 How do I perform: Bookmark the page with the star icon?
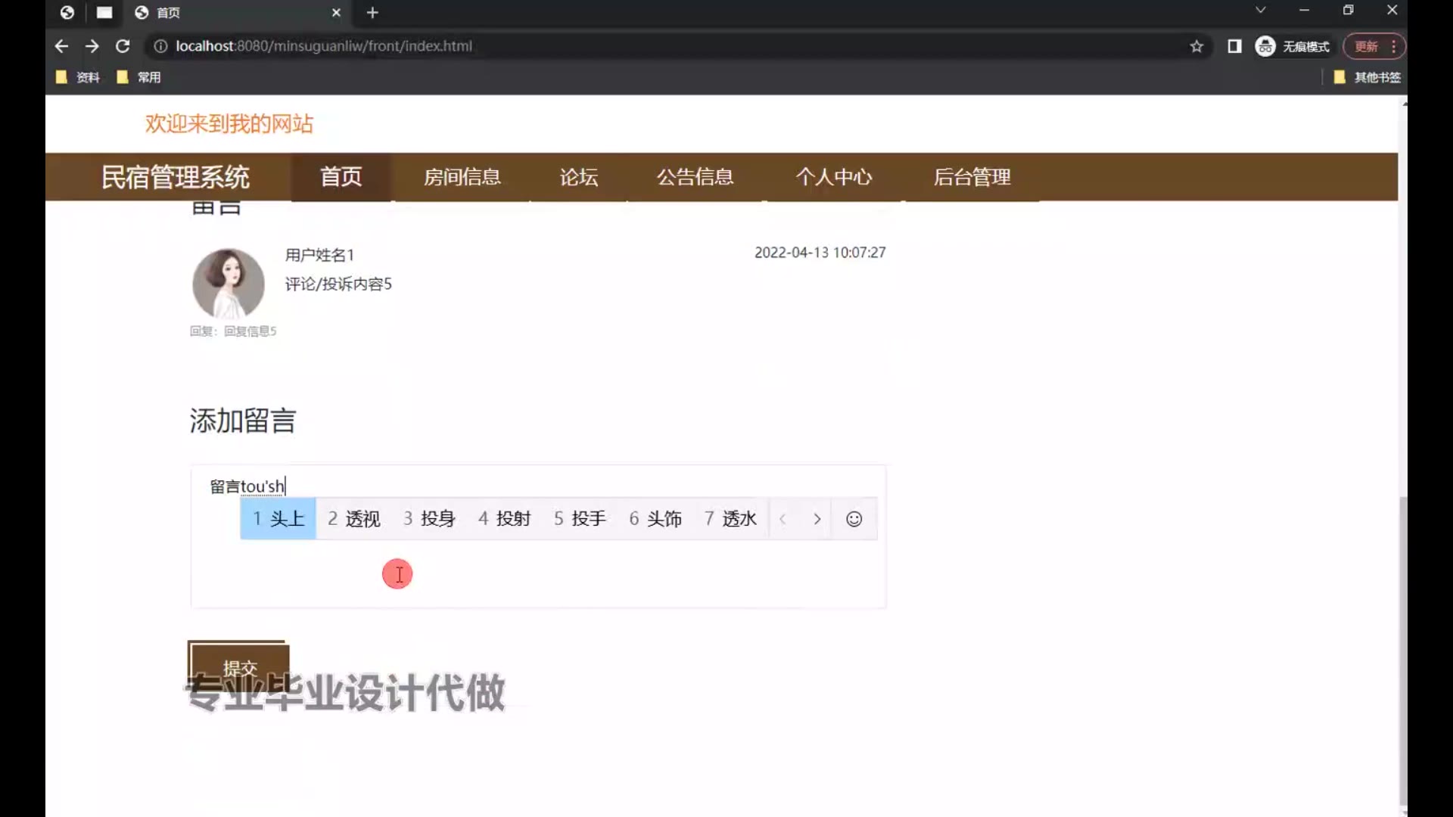(x=1196, y=46)
